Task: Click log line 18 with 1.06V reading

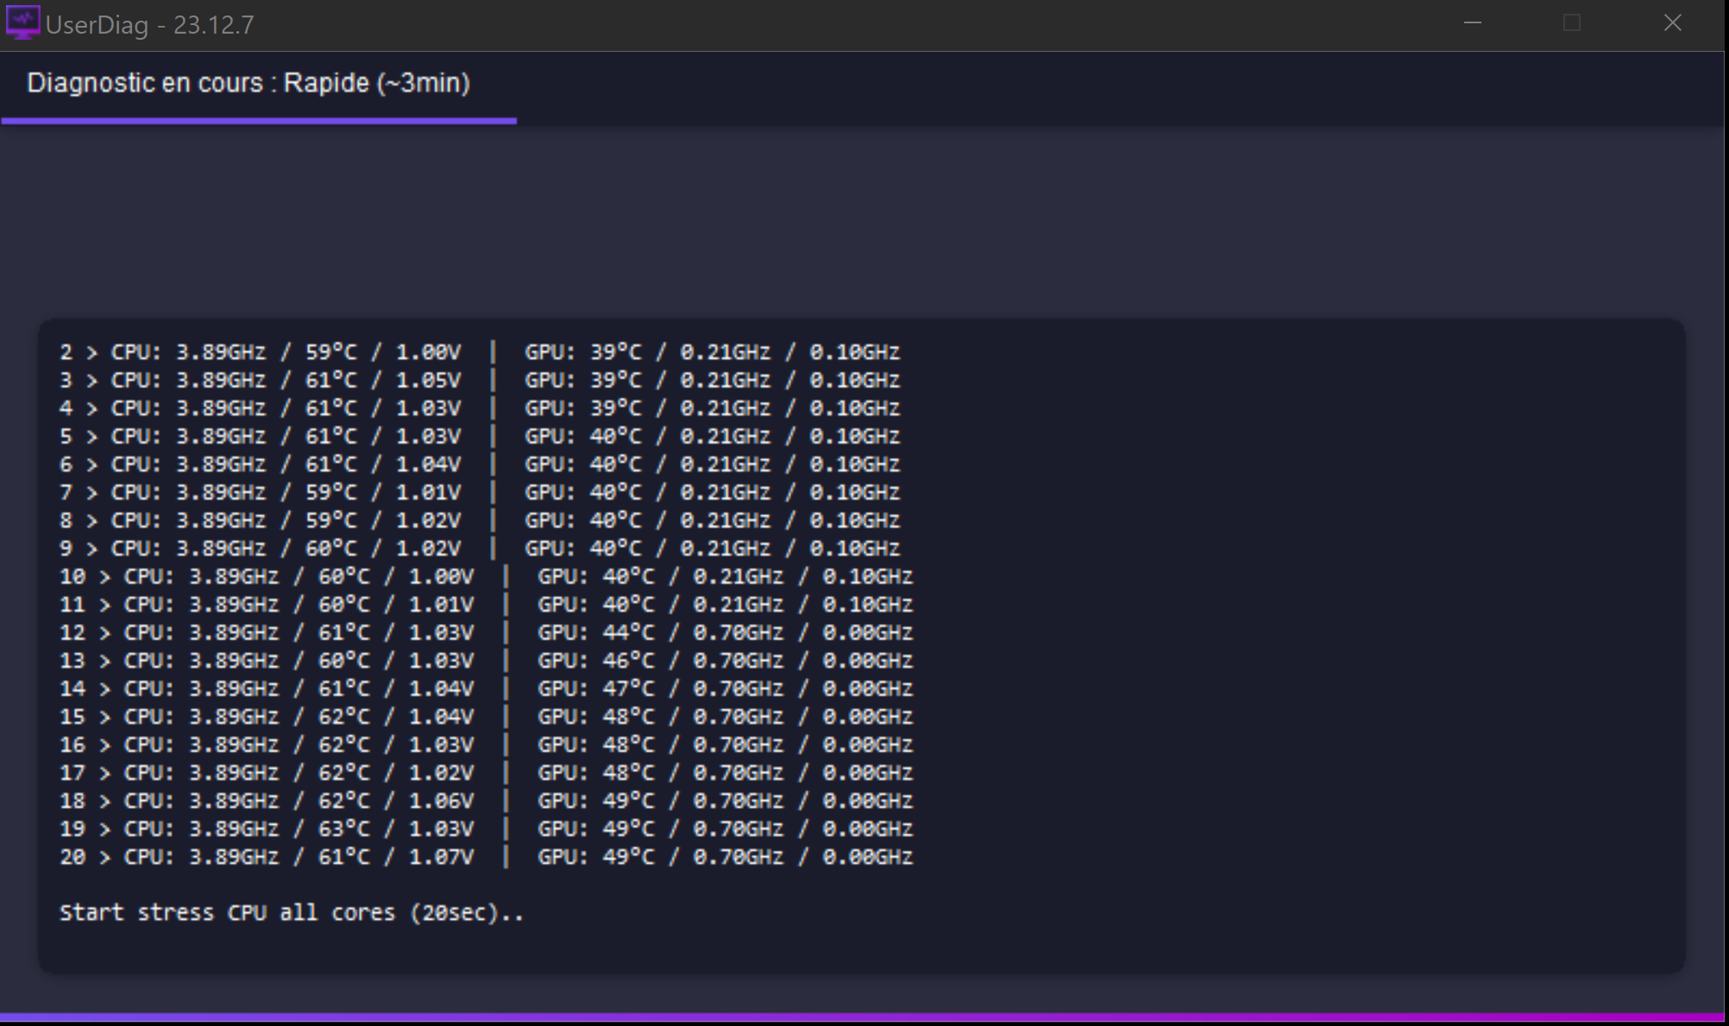Action: [x=485, y=801]
